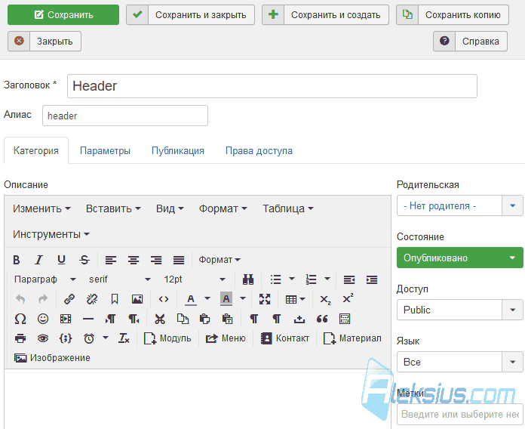The height and width of the screenshot is (429, 525).
Task: Switch to Права доступа tab
Action: coord(259,151)
